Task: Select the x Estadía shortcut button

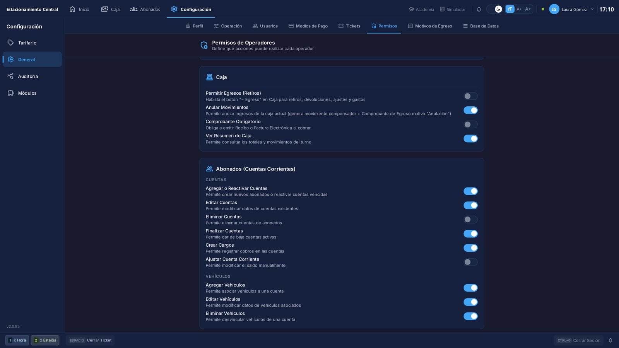Action: pyautogui.click(x=45, y=340)
